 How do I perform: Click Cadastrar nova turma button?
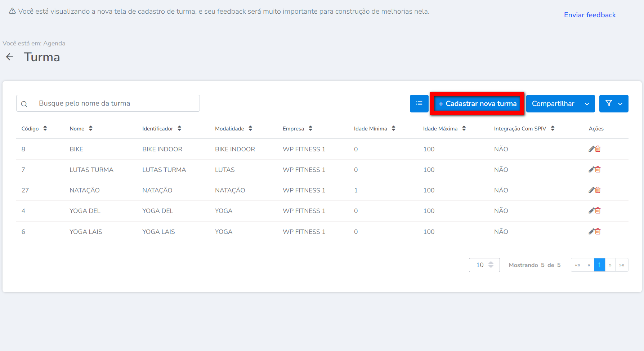(477, 104)
